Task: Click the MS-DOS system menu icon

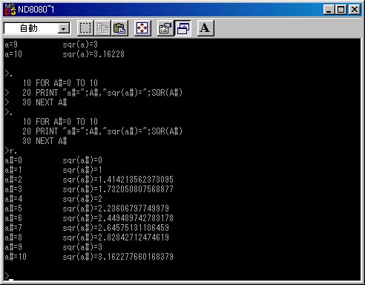Action: [10, 10]
